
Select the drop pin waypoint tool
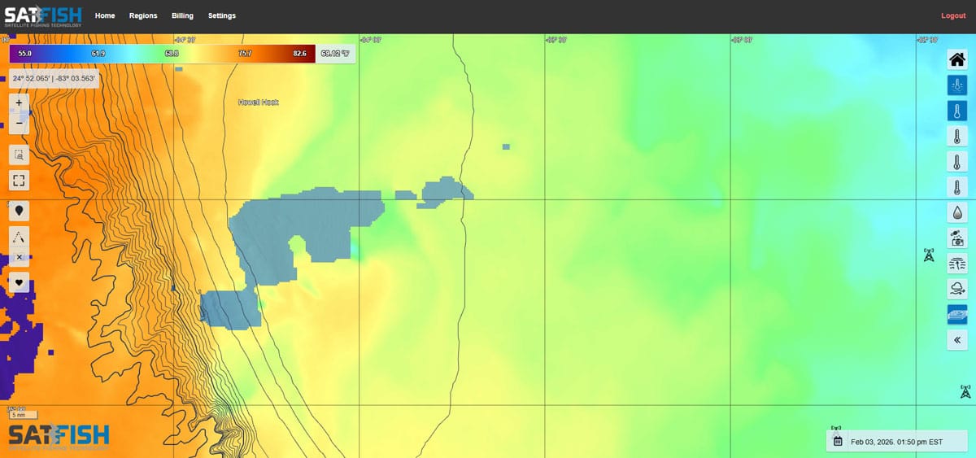tap(20, 210)
